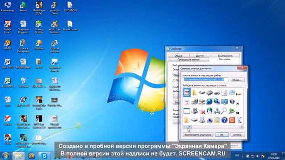Image resolution: width=285 pixels, height=160 pixels.
Task: Open World of Tanks desktop shortcut
Action: (x=54, y=8)
